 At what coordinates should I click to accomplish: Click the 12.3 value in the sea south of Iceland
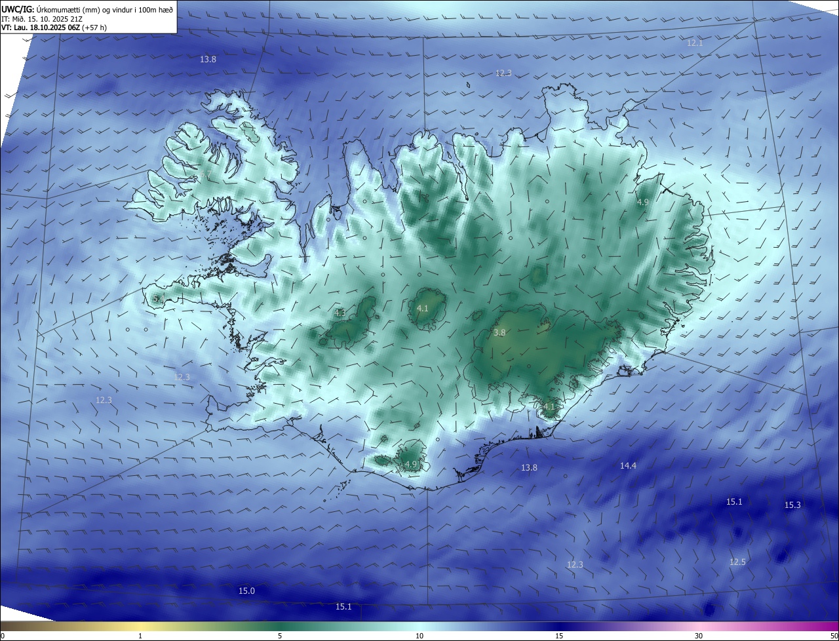tap(575, 565)
